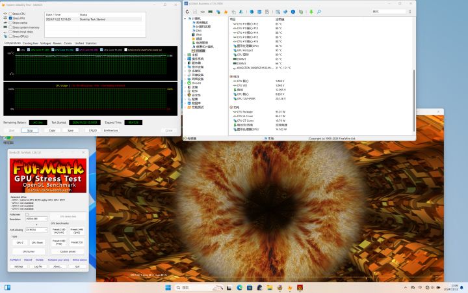The width and height of the screenshot is (468, 293).
Task: Switch to the Cooling Fans tab
Action: pos(30,44)
